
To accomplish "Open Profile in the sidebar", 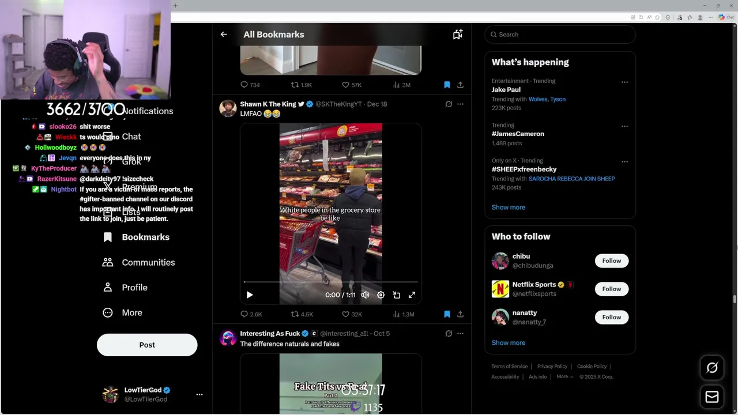I will pos(125,288).
